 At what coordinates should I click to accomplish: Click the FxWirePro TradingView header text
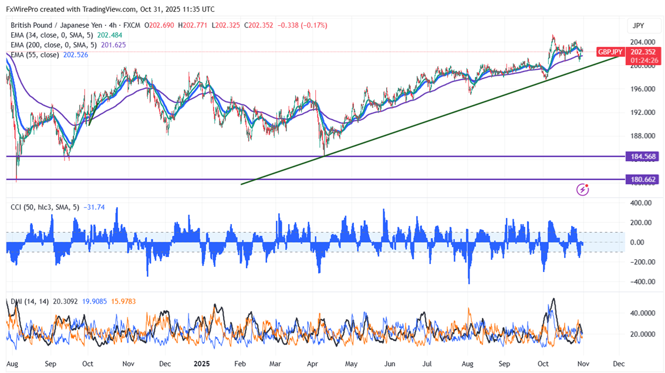110,9
